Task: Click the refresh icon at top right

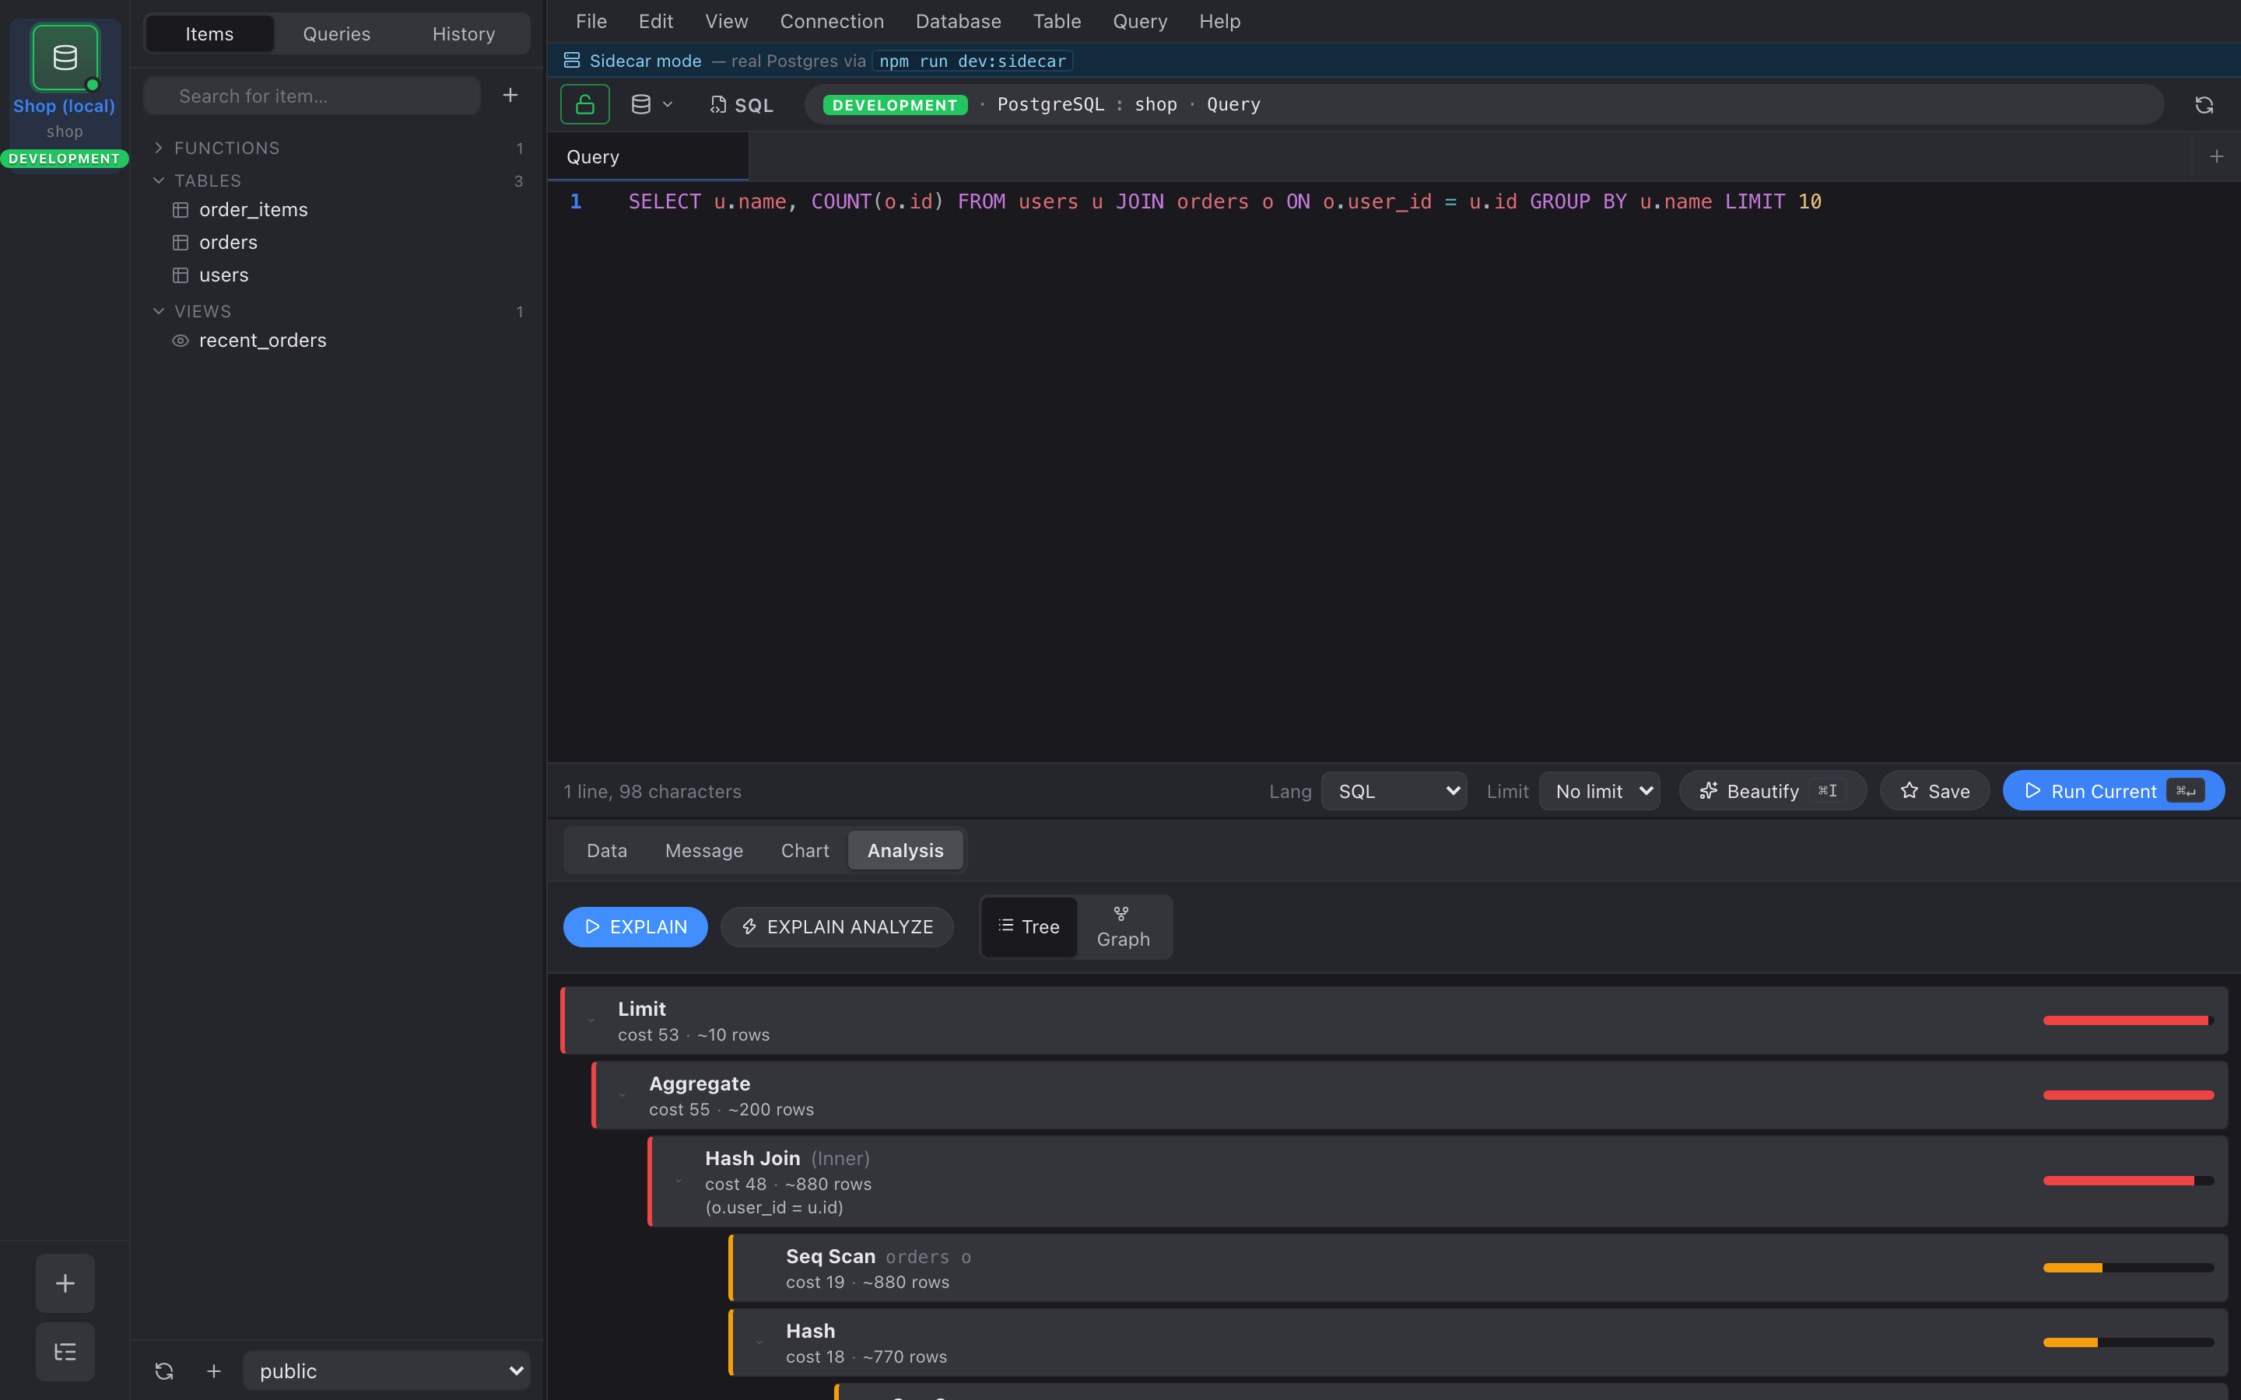Action: pos(2204,105)
